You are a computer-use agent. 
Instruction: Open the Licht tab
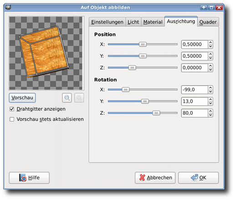pos(133,22)
